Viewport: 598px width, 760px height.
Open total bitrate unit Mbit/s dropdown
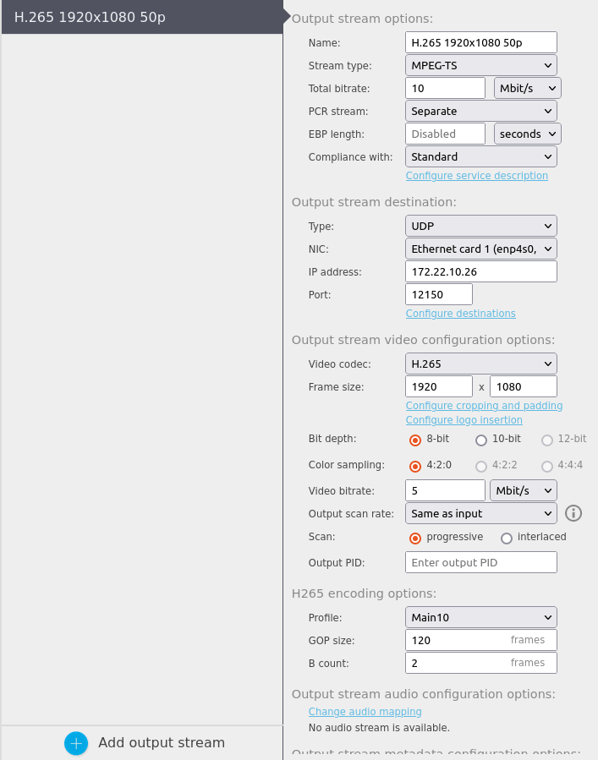(527, 88)
